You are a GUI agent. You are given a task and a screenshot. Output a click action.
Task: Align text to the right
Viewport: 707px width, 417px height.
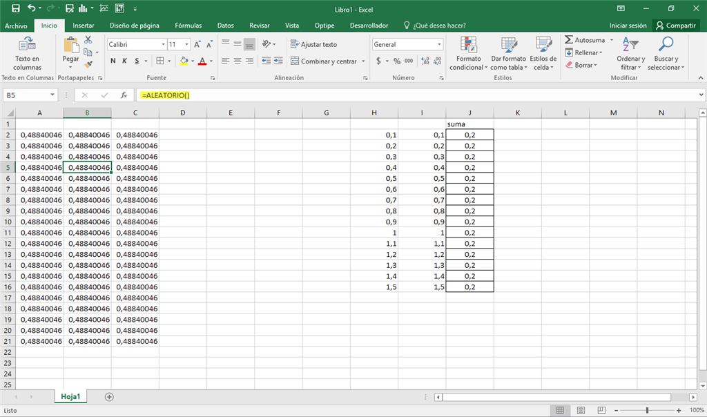(x=249, y=61)
